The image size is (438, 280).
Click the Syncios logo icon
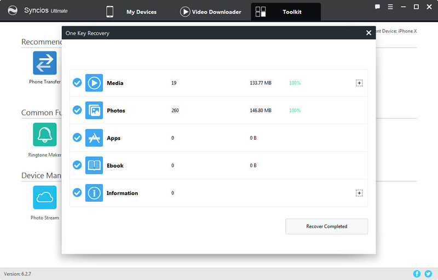click(x=13, y=10)
